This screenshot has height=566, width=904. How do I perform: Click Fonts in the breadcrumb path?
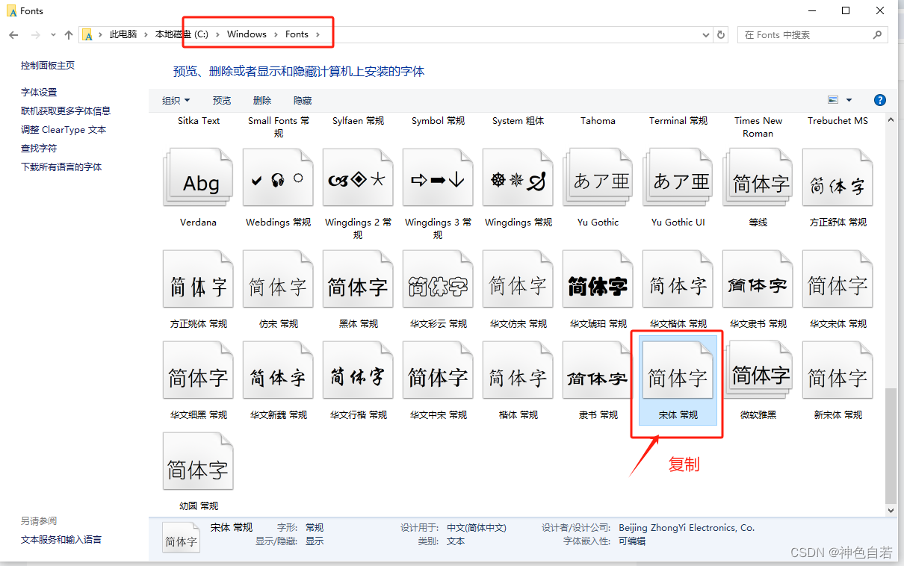[x=296, y=34]
